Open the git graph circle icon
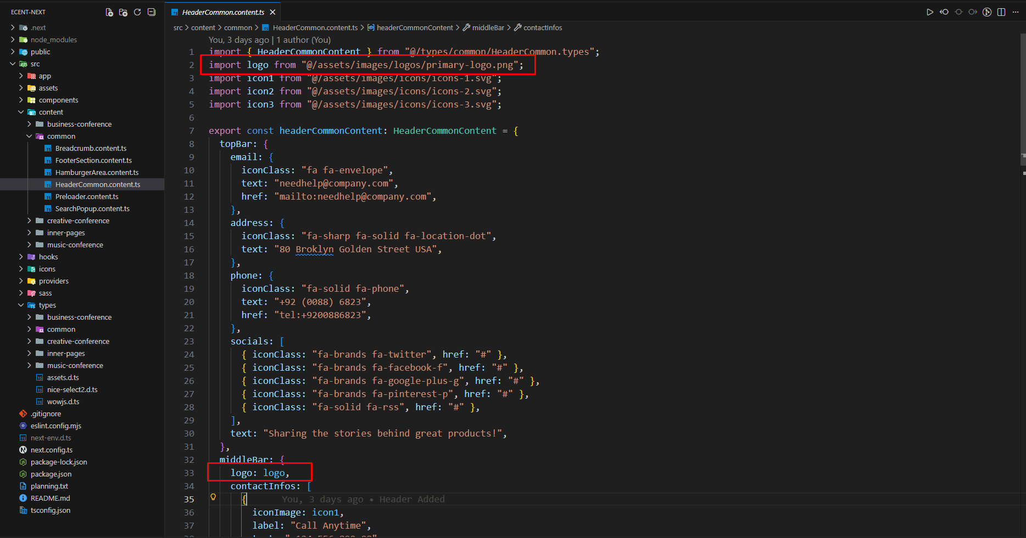 [987, 12]
